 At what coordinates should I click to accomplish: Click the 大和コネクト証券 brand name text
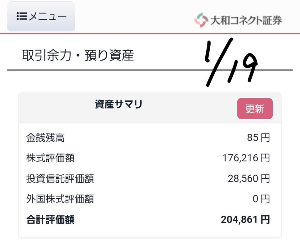point(246,20)
